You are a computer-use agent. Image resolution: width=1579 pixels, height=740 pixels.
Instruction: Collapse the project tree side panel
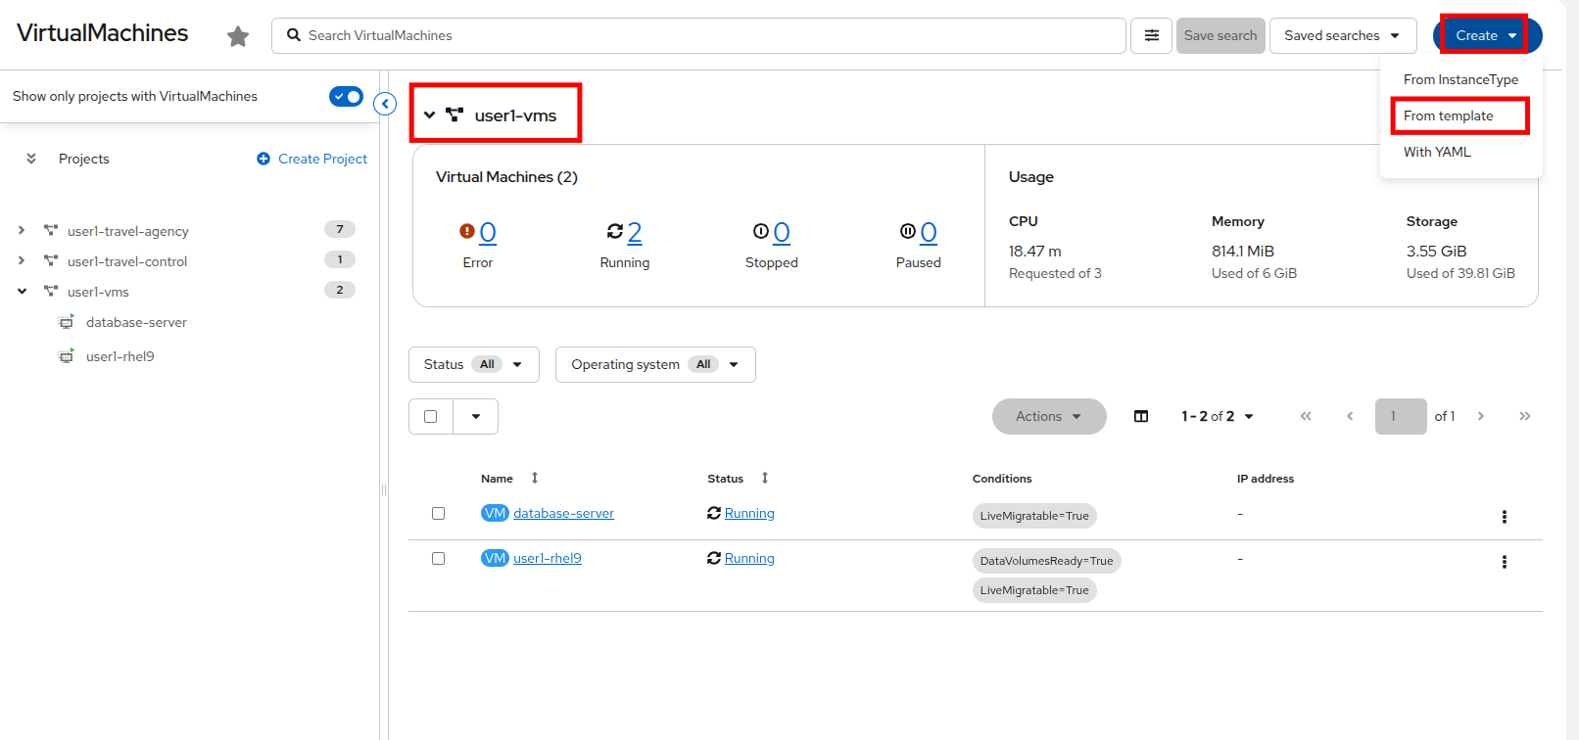[x=386, y=104]
